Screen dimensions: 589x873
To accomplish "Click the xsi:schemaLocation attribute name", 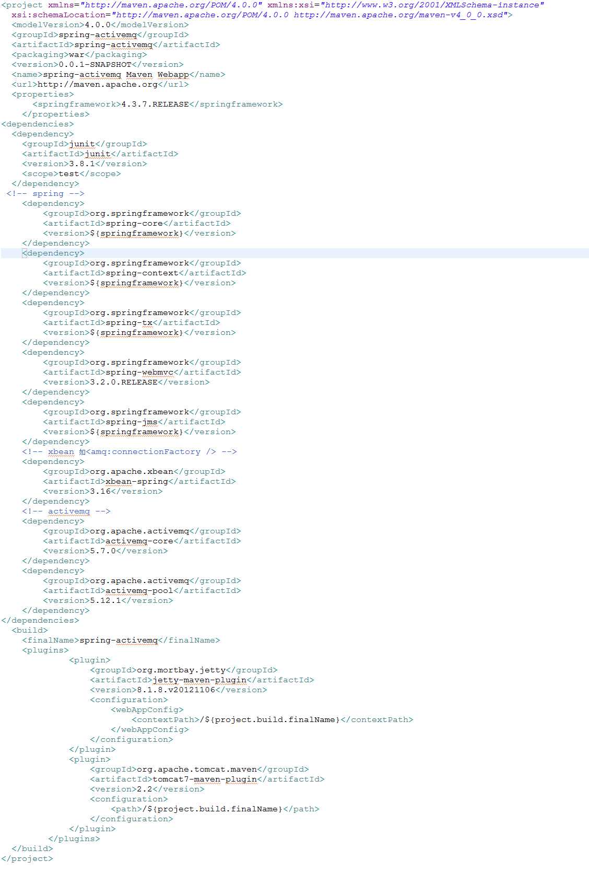I will point(58,15).
